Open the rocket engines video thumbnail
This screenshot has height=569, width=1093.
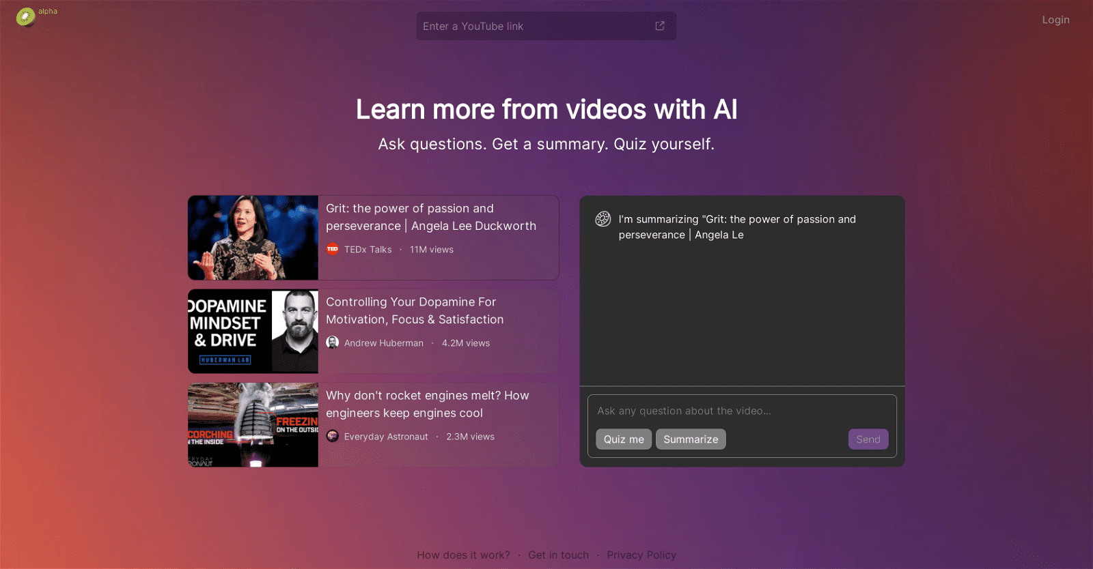pos(253,424)
